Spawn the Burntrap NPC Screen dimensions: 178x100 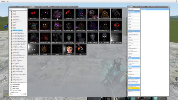(x=45, y=14)
